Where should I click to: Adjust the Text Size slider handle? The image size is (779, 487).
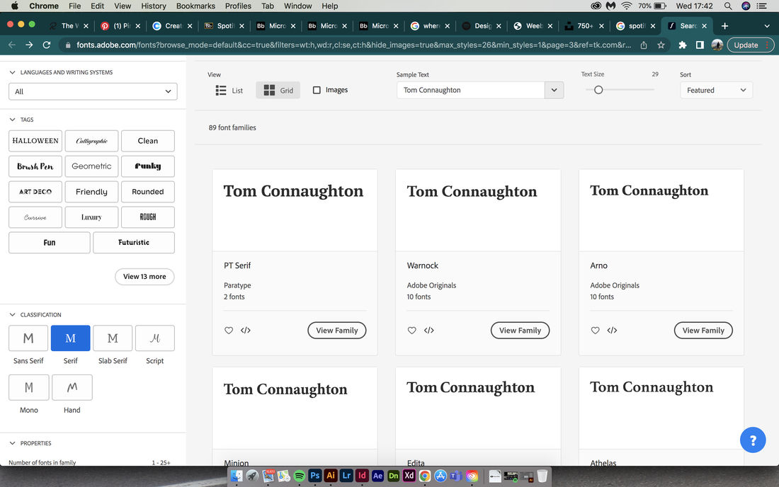point(598,90)
